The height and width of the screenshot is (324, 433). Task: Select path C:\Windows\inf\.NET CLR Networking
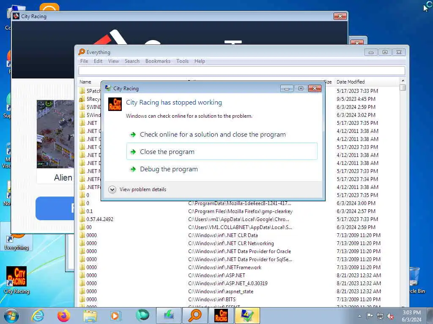(231, 243)
